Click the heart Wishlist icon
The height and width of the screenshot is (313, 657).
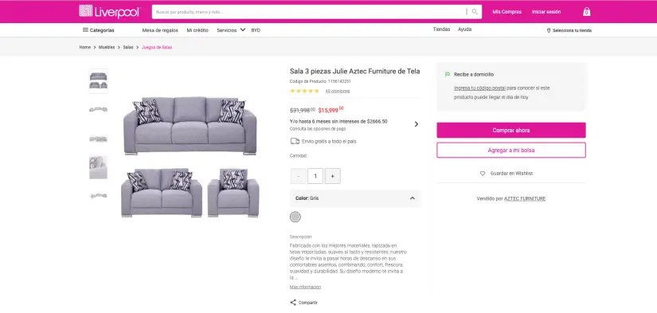pyautogui.click(x=483, y=174)
